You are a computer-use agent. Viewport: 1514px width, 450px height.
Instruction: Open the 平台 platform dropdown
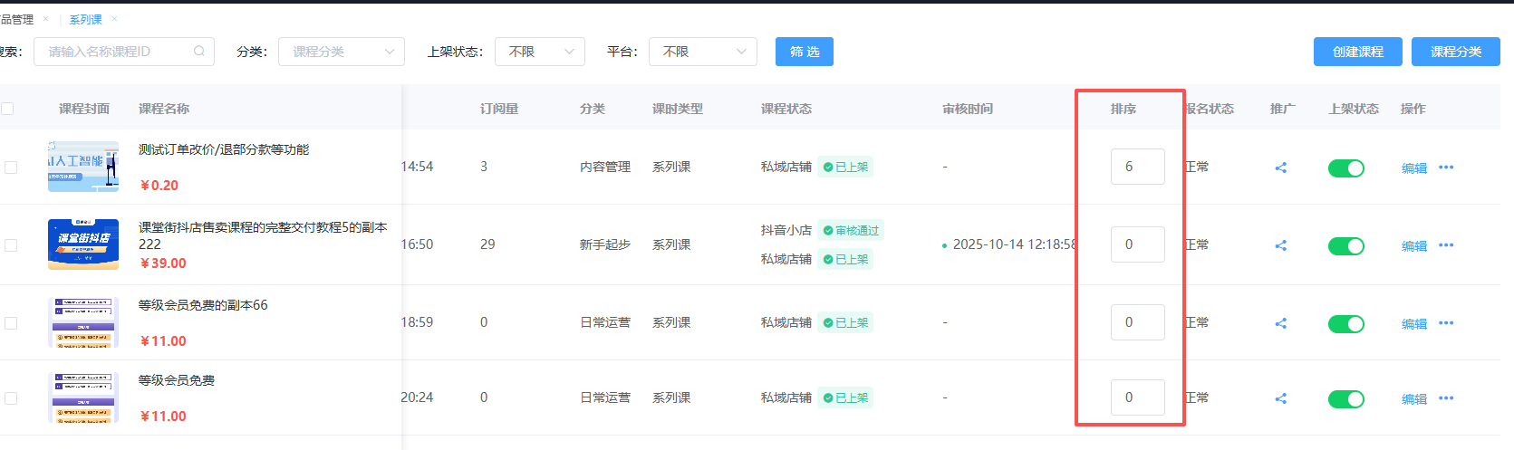(702, 52)
